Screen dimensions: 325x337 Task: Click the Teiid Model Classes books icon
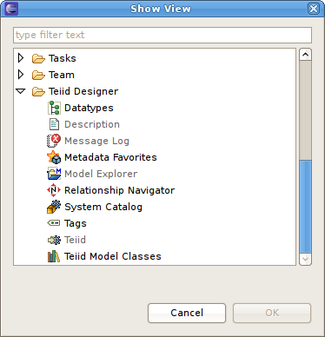tap(54, 256)
